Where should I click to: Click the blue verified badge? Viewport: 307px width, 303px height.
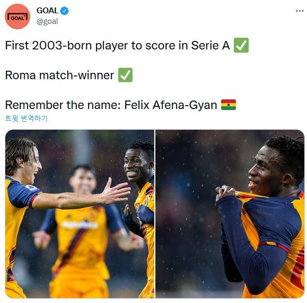pyautogui.click(x=64, y=11)
